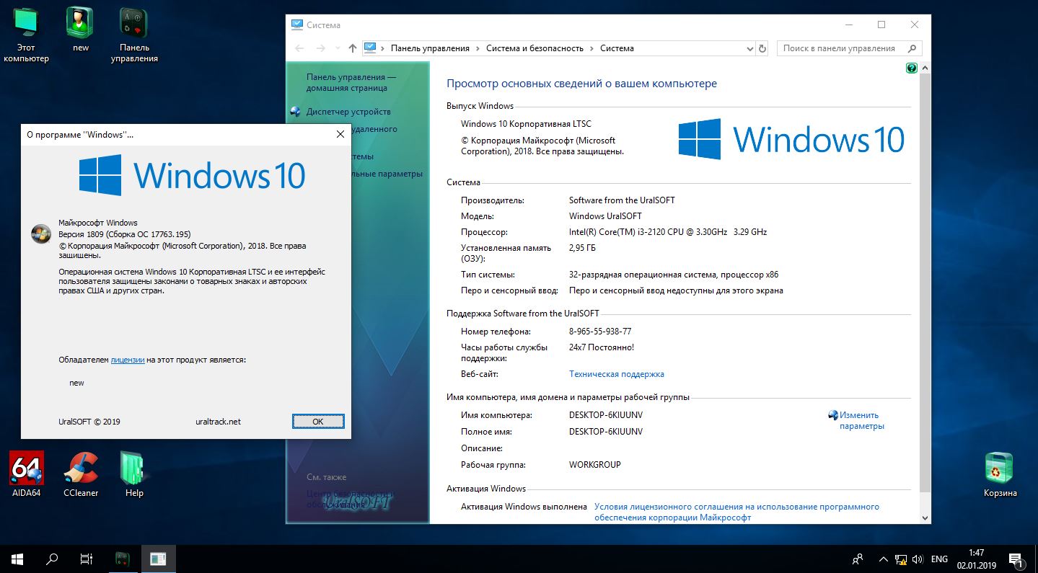The image size is (1038, 573).
Task: Open Панель управления breadcrumb
Action: point(430,48)
